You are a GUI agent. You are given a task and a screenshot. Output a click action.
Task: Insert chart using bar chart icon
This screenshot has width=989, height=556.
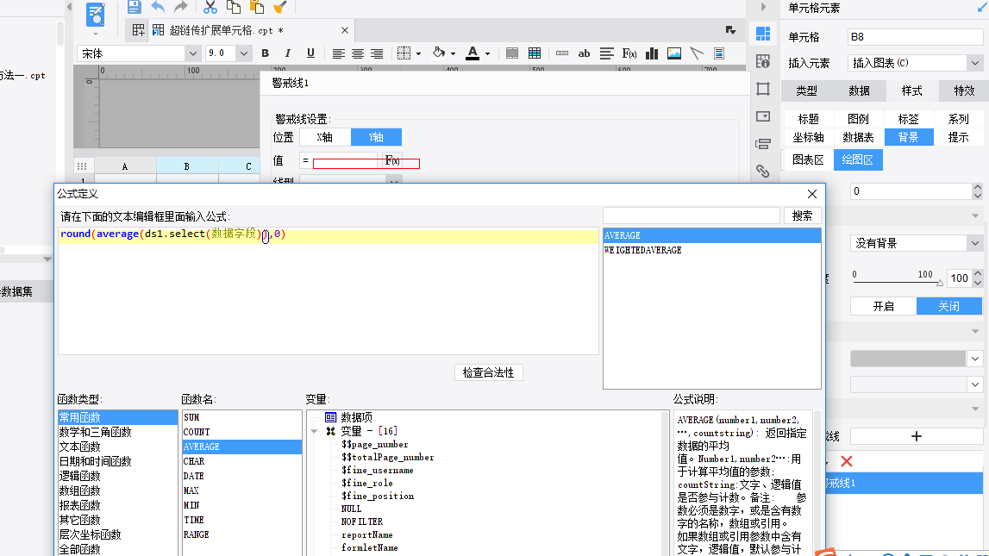(652, 53)
